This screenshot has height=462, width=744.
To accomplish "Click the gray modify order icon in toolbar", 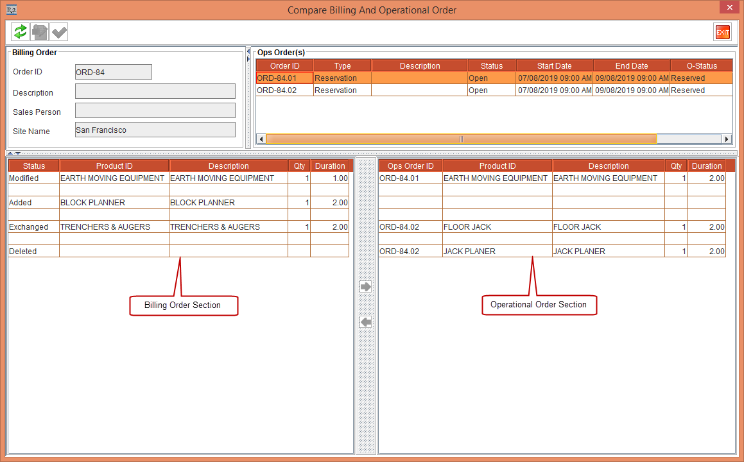I will coord(39,31).
